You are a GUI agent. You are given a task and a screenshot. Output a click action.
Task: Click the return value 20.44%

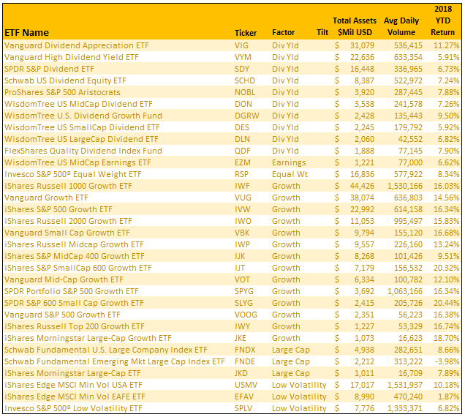446,303
